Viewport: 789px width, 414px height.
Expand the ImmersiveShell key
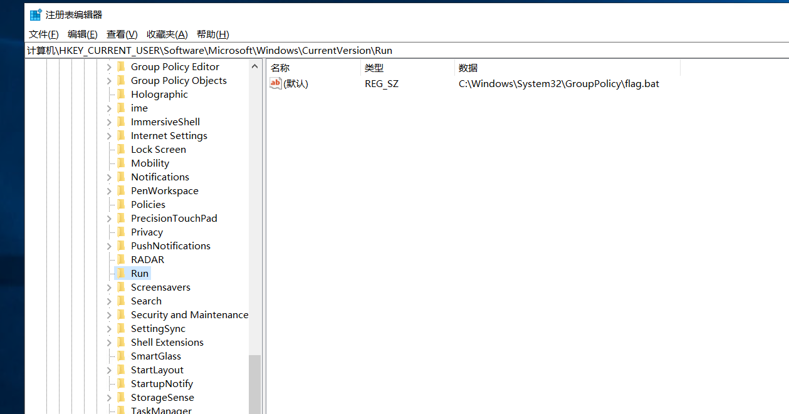(109, 122)
